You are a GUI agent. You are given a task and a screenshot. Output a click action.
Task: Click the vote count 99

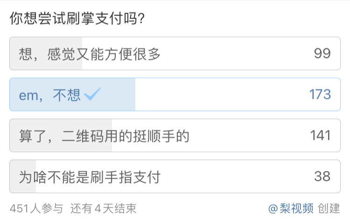[322, 54]
